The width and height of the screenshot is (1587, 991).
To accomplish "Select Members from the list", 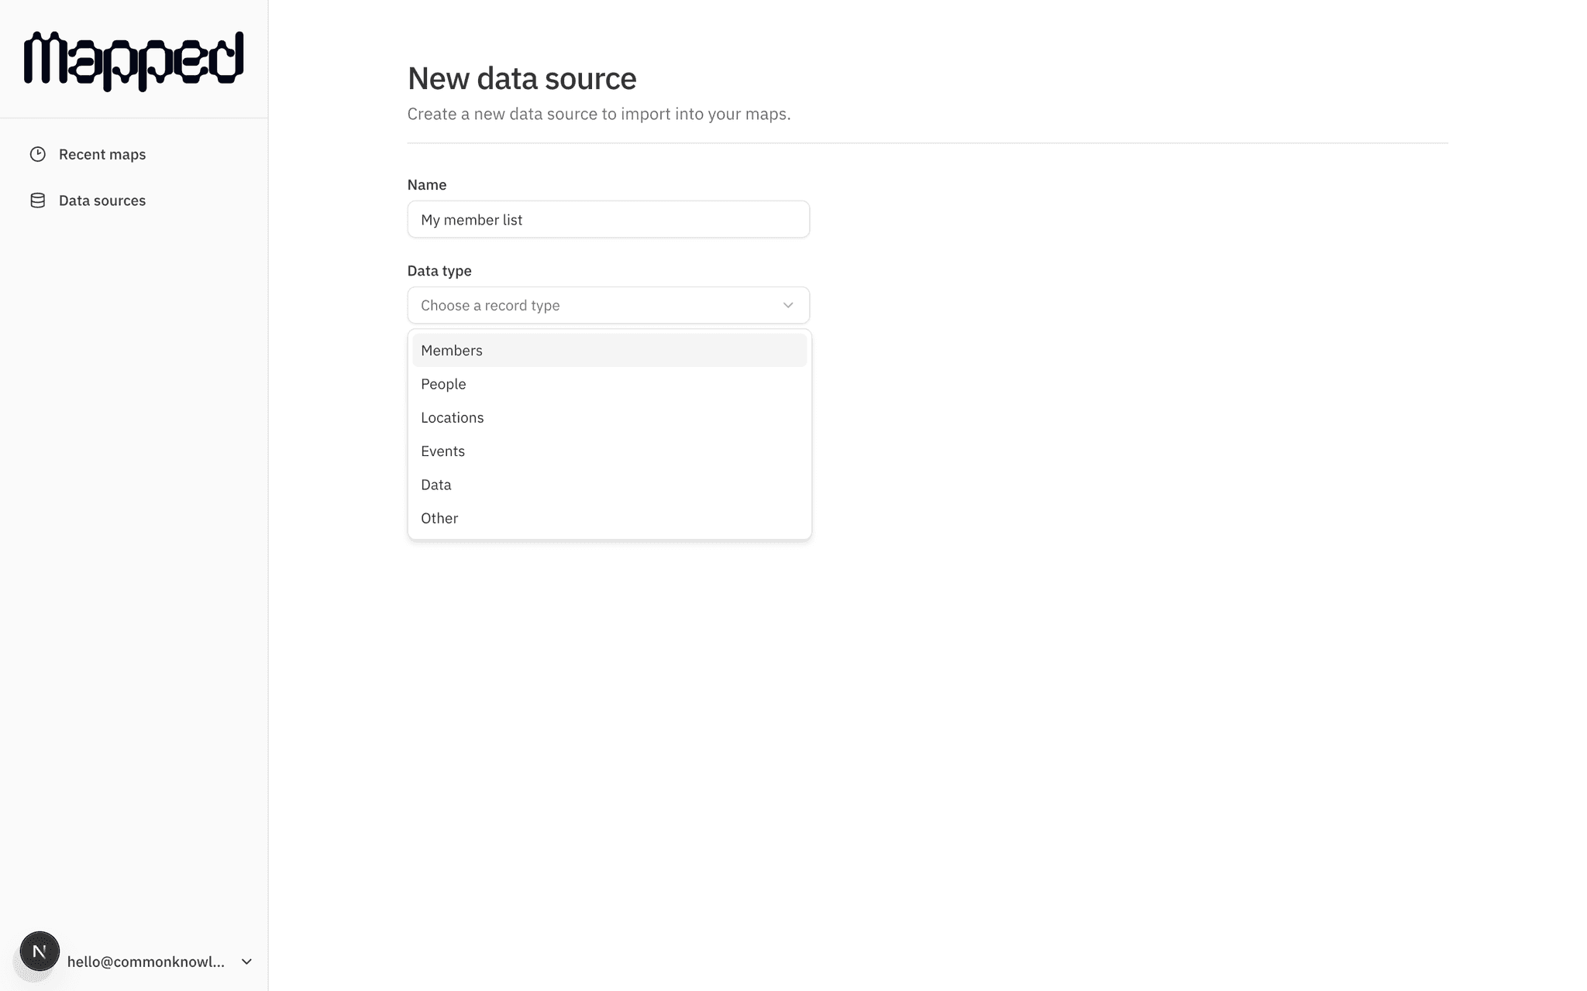I will 452,351.
